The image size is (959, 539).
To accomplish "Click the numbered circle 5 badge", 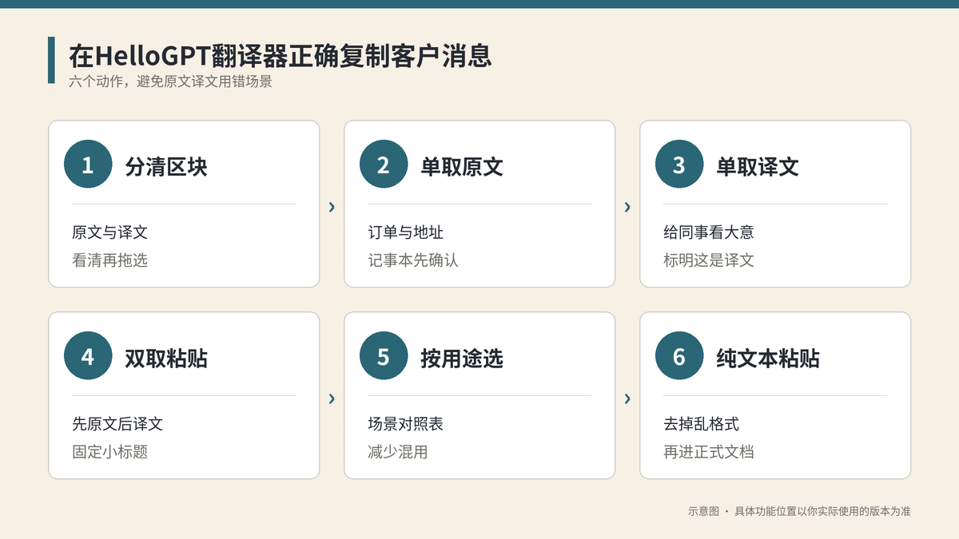I will 384,356.
